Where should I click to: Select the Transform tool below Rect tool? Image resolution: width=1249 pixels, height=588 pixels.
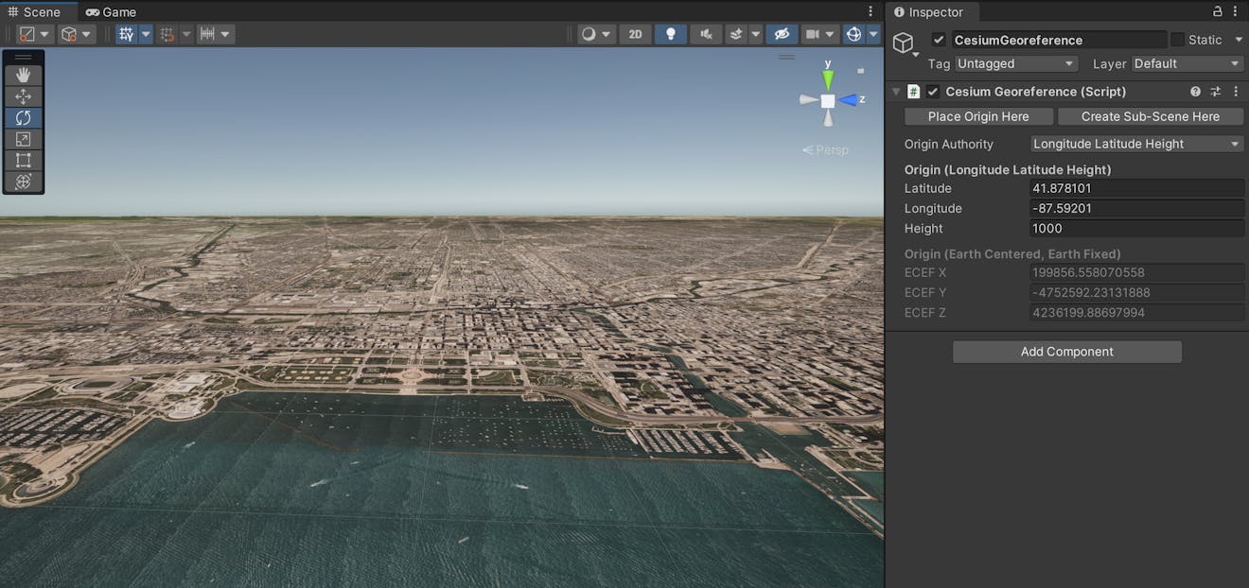(x=23, y=181)
